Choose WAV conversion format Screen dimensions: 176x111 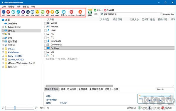(x=8, y=13)
